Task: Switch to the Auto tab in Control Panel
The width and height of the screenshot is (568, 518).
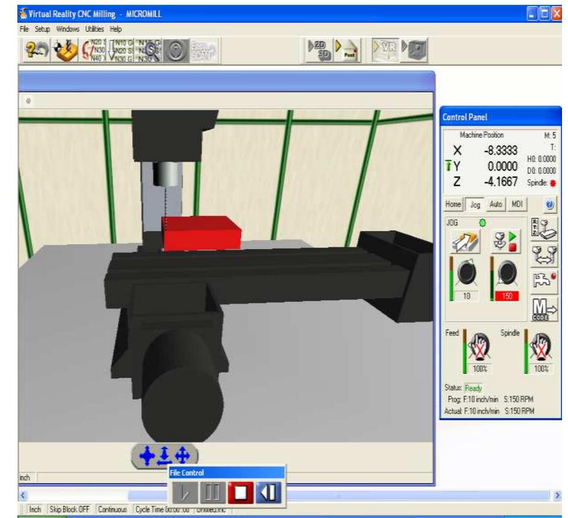Action: [x=496, y=204]
